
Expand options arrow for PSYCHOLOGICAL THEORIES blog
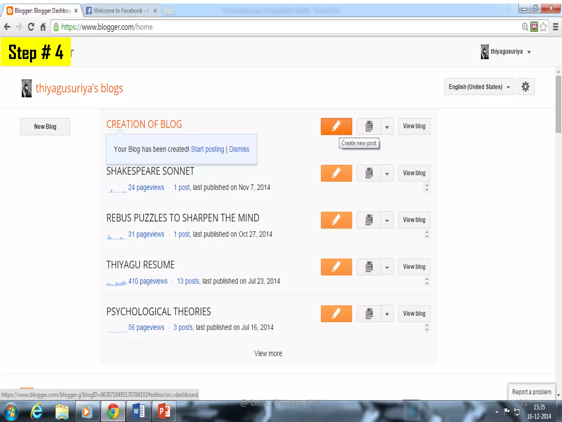[387, 314]
